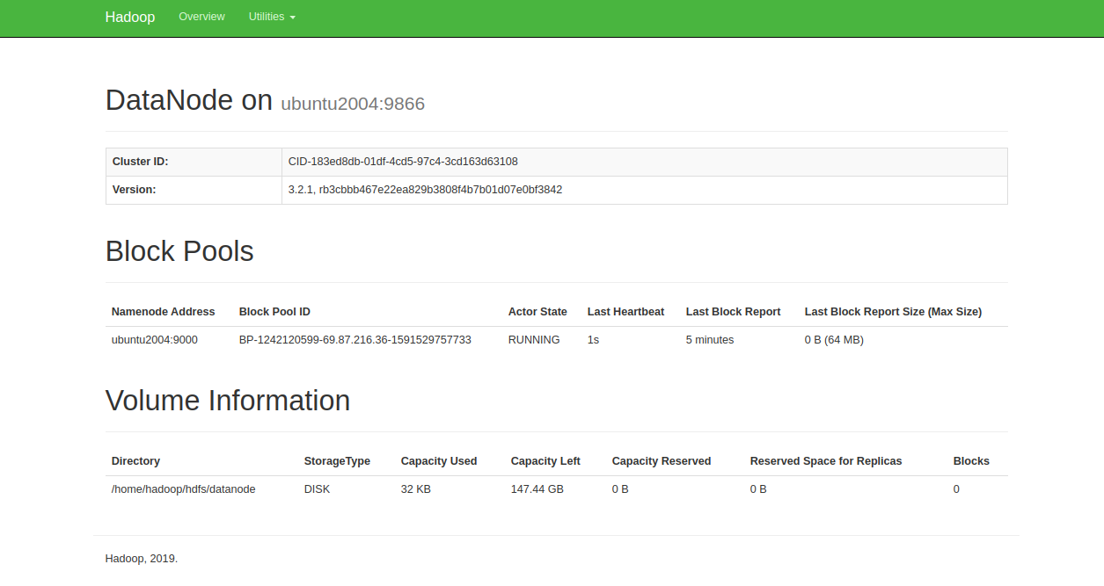Click the Block Pools heading
1104x586 pixels.
click(179, 251)
